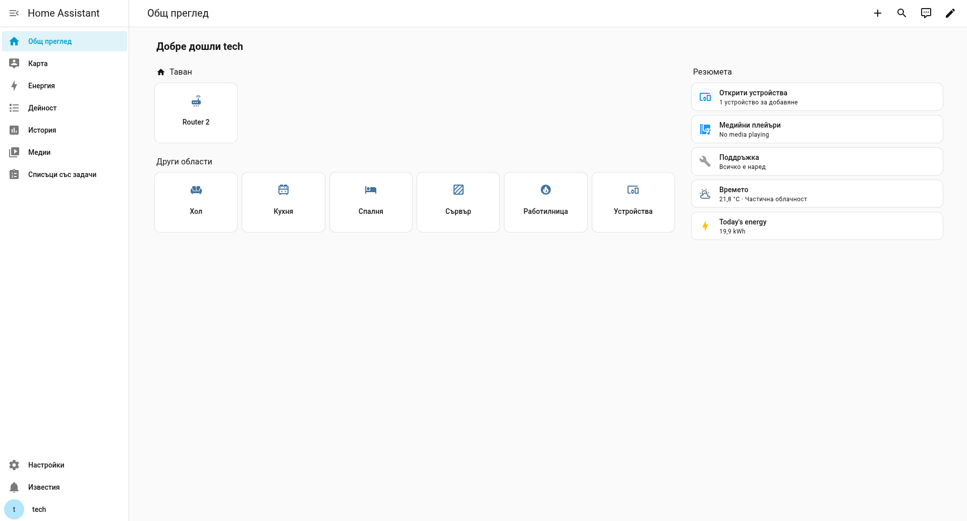Click the Устройства devices icon
Image resolution: width=967 pixels, height=521 pixels.
(x=633, y=190)
